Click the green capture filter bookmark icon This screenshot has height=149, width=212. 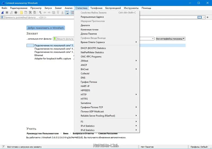(x=55, y=39)
